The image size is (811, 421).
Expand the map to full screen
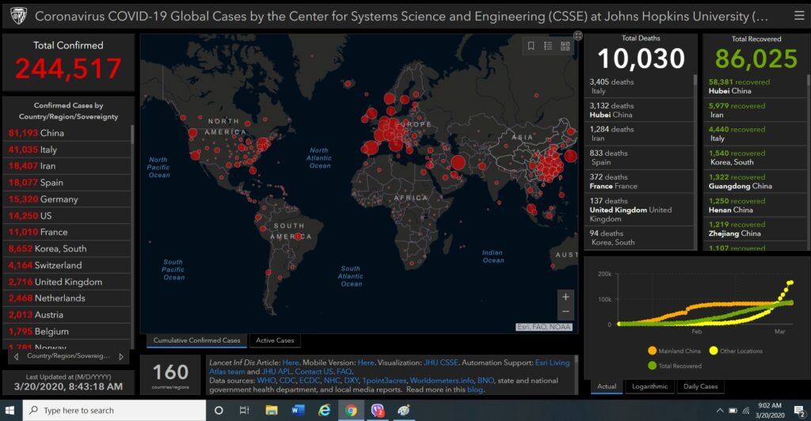(578, 36)
